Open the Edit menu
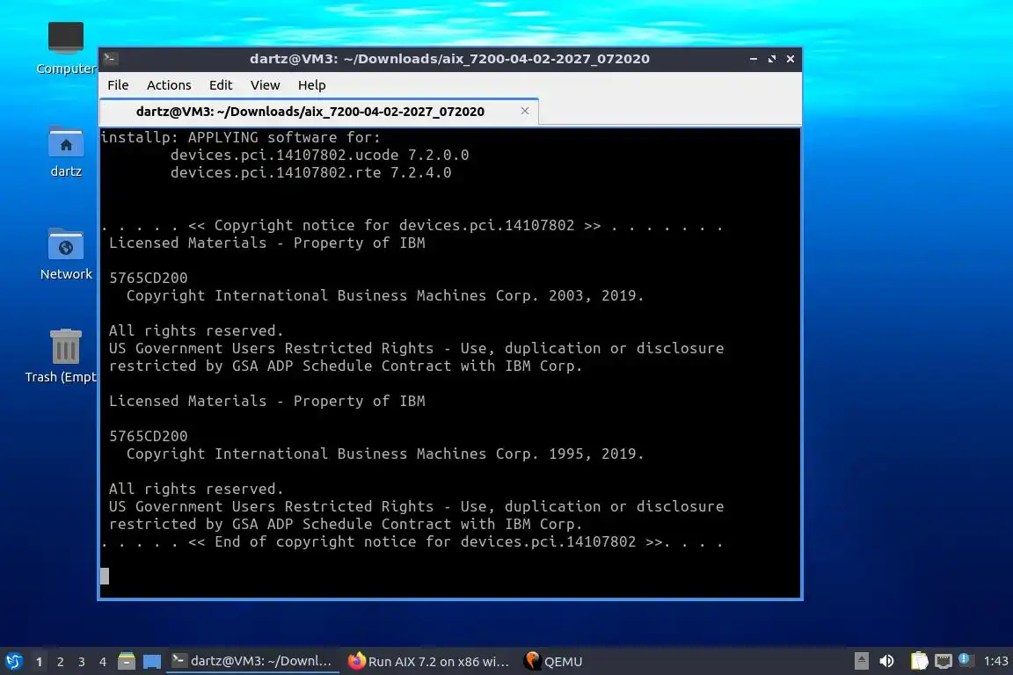 [221, 85]
